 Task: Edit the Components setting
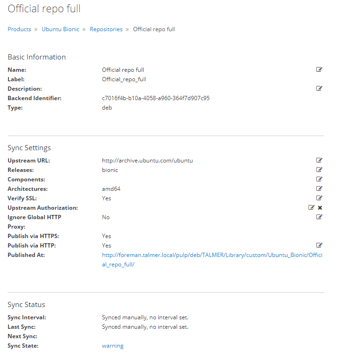[319, 179]
